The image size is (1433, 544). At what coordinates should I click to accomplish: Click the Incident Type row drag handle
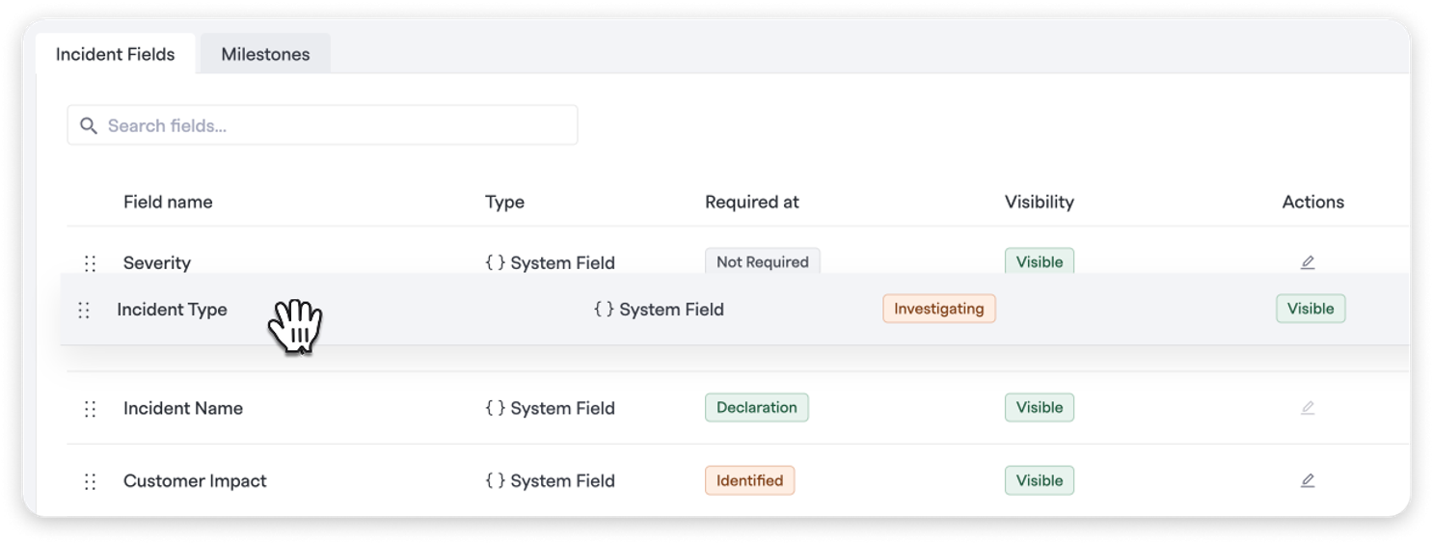pyautogui.click(x=84, y=310)
